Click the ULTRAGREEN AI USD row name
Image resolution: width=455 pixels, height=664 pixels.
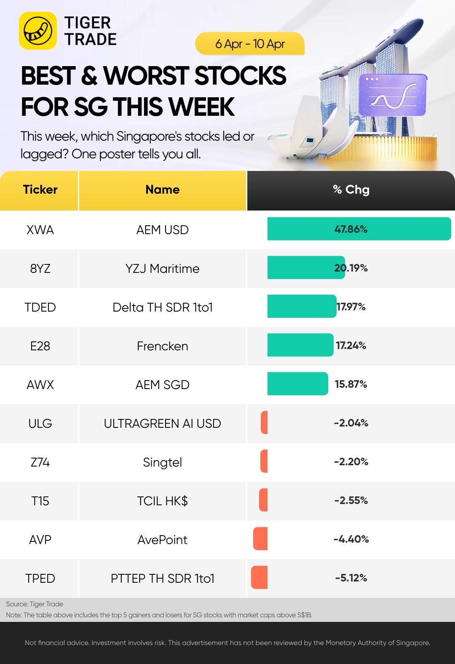coord(163,424)
